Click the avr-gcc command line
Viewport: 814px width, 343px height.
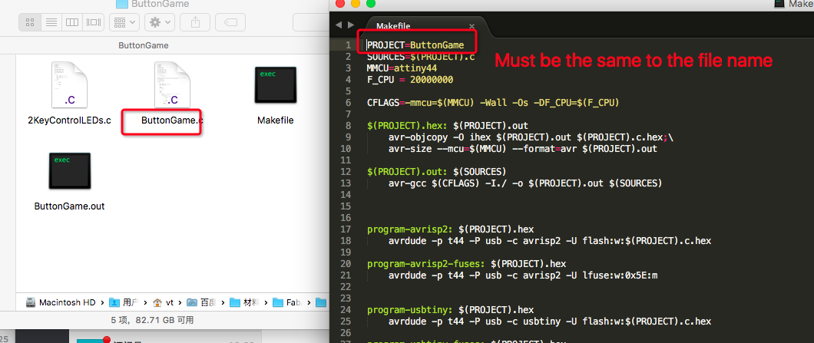pos(524,183)
